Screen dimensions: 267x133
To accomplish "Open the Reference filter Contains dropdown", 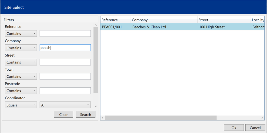I will coord(21,34).
